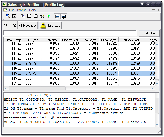164x137 pixels.
Task: Select the row with Execute 27.0860
Action: 79,68
